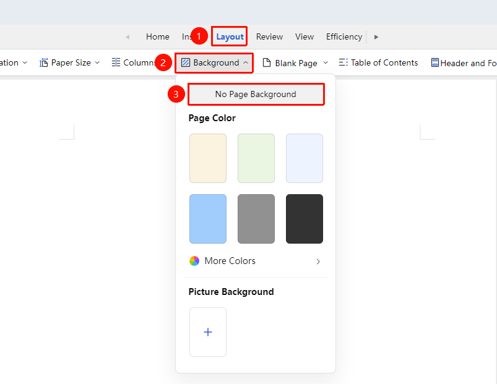Switch to the Home tab
The height and width of the screenshot is (384, 497).
[158, 36]
